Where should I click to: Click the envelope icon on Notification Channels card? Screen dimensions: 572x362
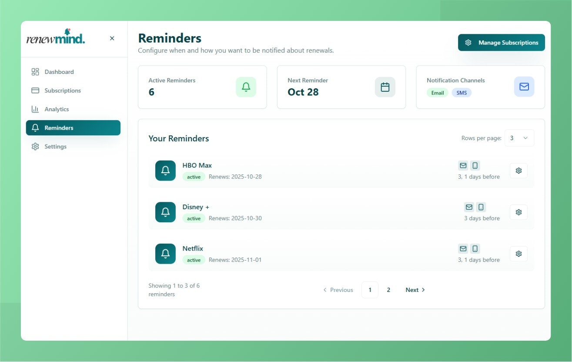tap(524, 87)
